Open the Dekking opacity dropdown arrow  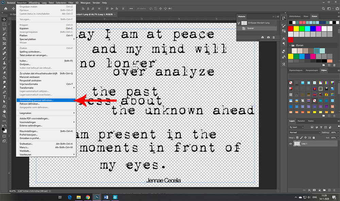(x=338, y=132)
